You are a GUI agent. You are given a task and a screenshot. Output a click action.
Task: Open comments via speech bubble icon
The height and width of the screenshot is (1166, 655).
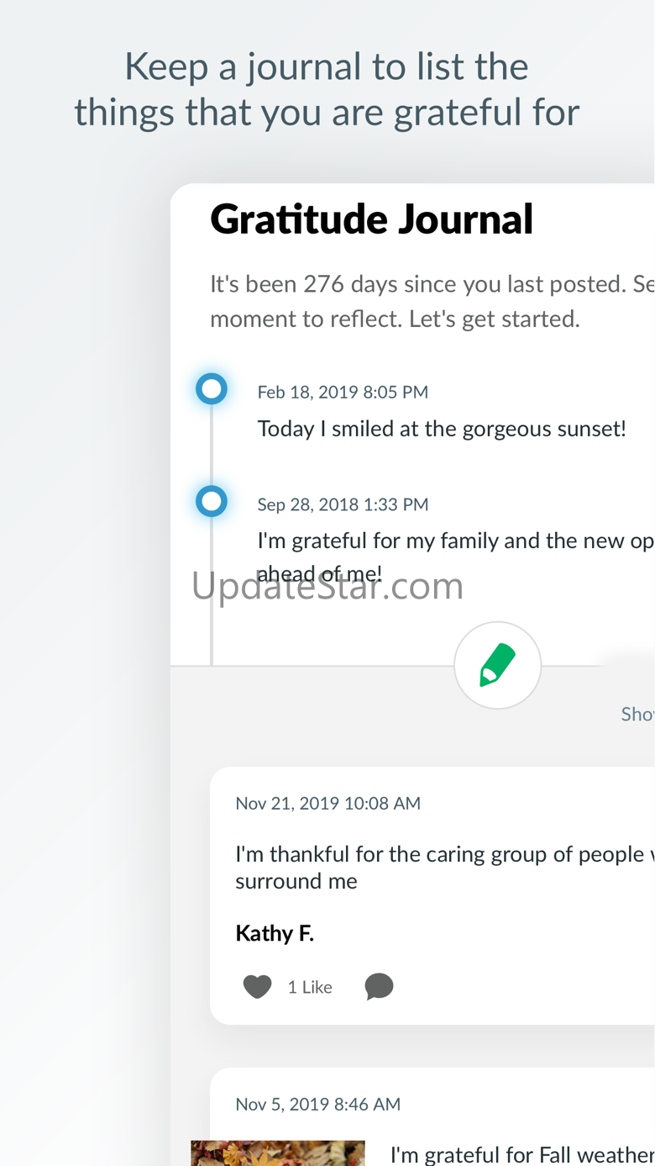click(379, 986)
